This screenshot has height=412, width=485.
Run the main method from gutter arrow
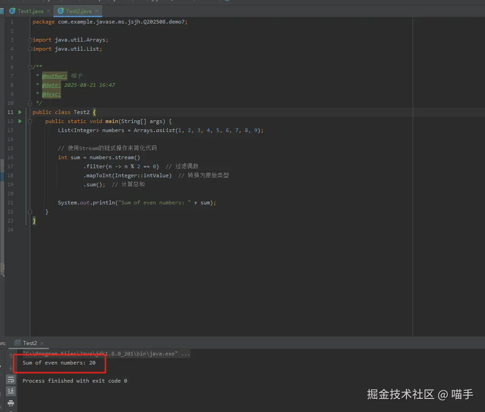click(20, 121)
